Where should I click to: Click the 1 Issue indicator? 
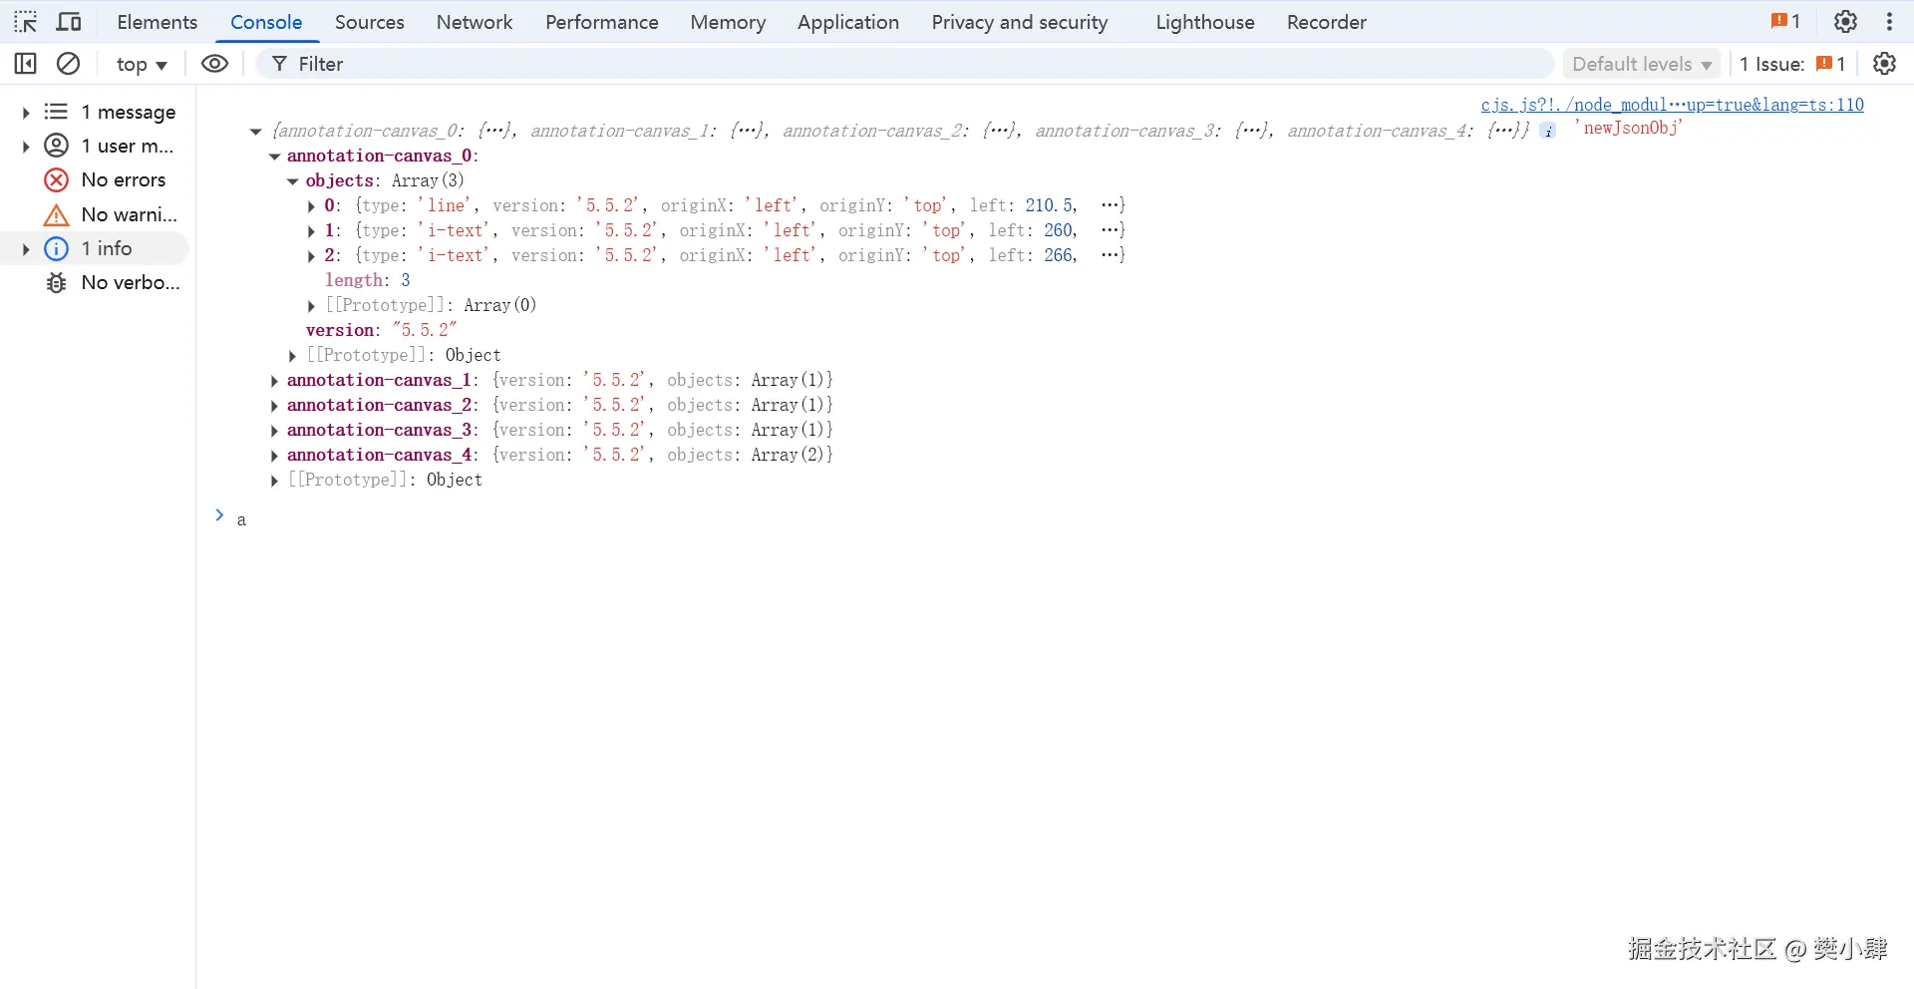coord(1792,64)
